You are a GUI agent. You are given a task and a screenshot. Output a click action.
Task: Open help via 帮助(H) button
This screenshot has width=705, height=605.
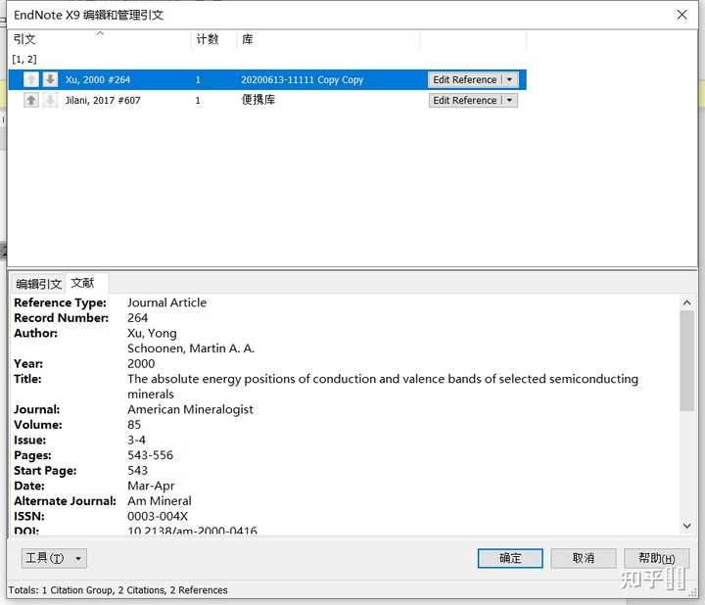coord(656,558)
